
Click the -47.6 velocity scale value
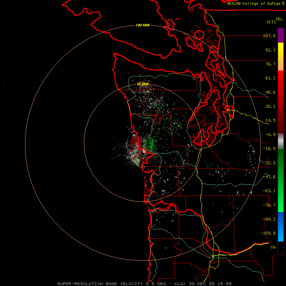[x=269, y=177]
